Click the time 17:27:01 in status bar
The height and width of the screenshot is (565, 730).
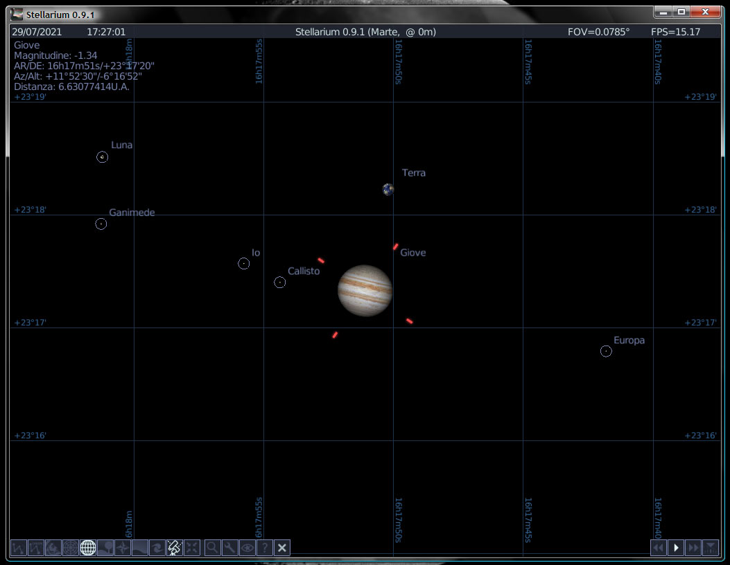[x=106, y=32]
